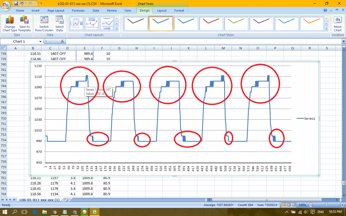Screen dimensions: 346x216
Task: Click the Switch Row/Column icon
Action: point(44,23)
